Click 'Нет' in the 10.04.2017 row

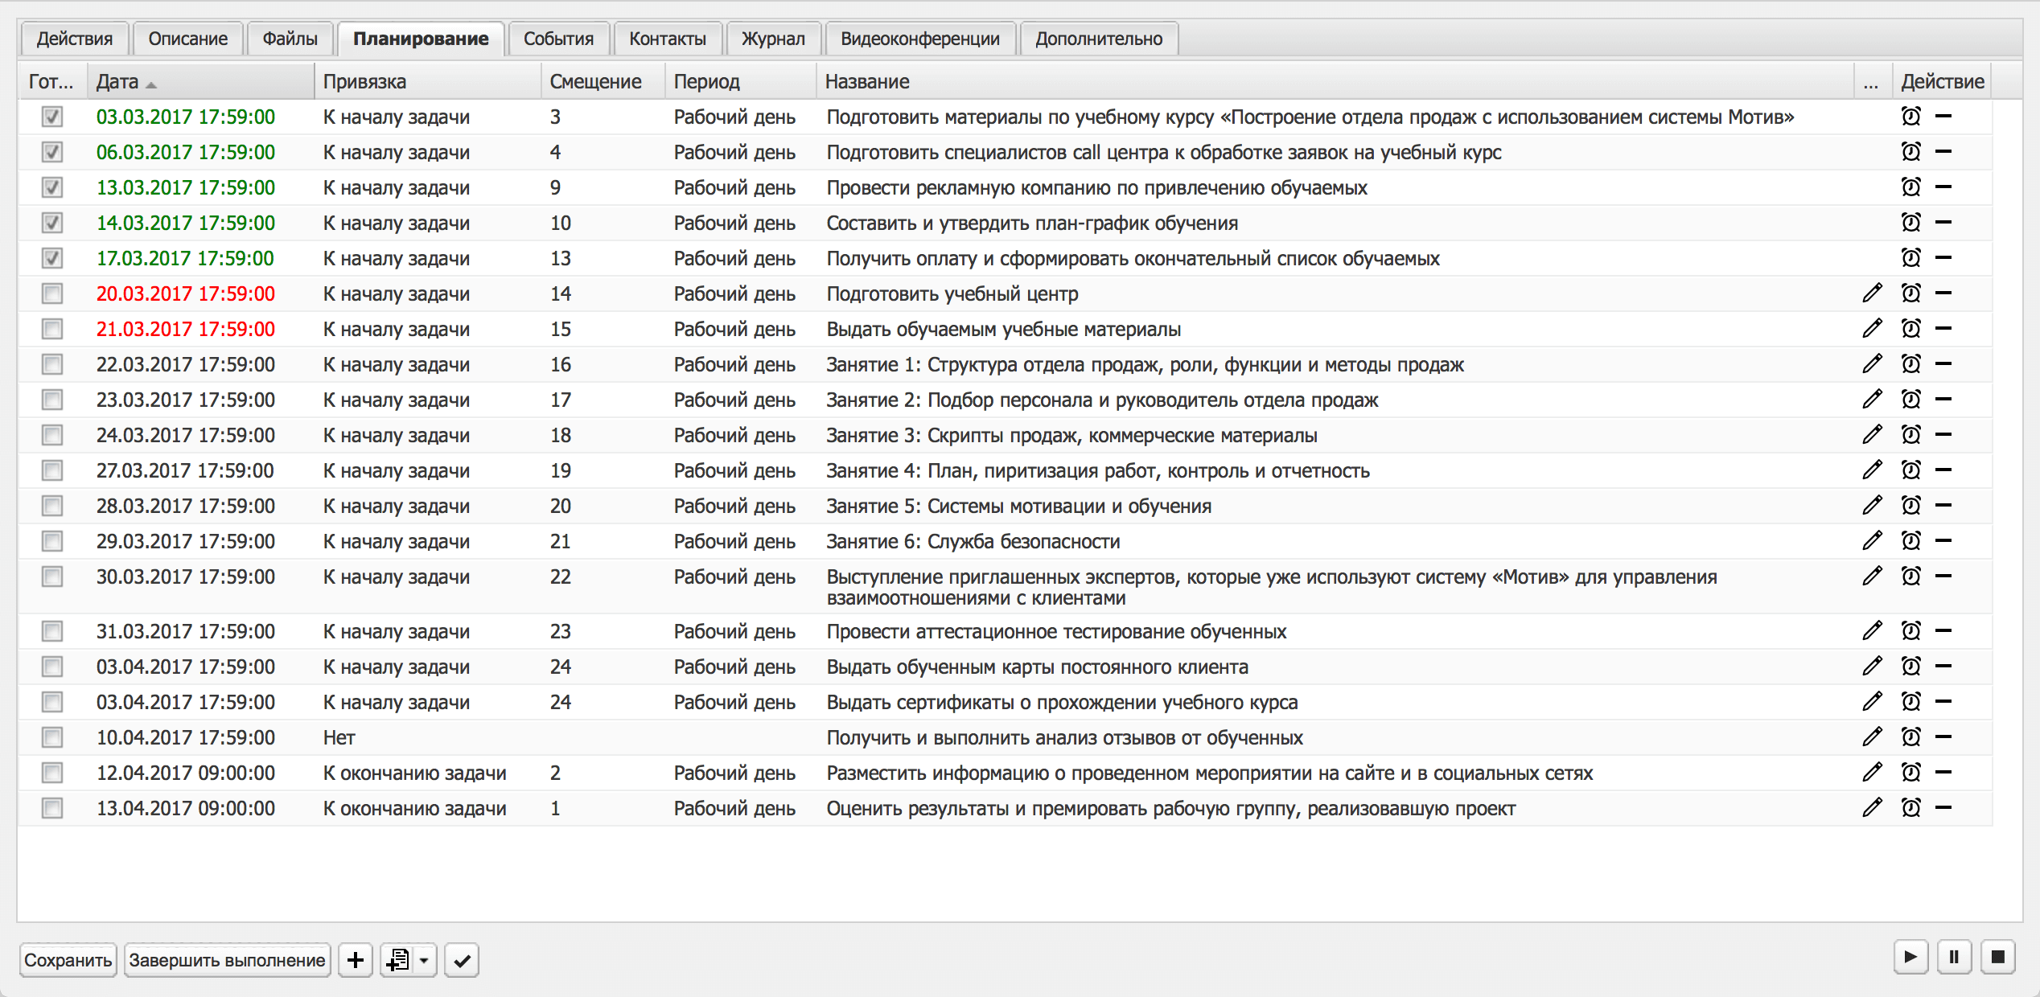[x=339, y=737]
